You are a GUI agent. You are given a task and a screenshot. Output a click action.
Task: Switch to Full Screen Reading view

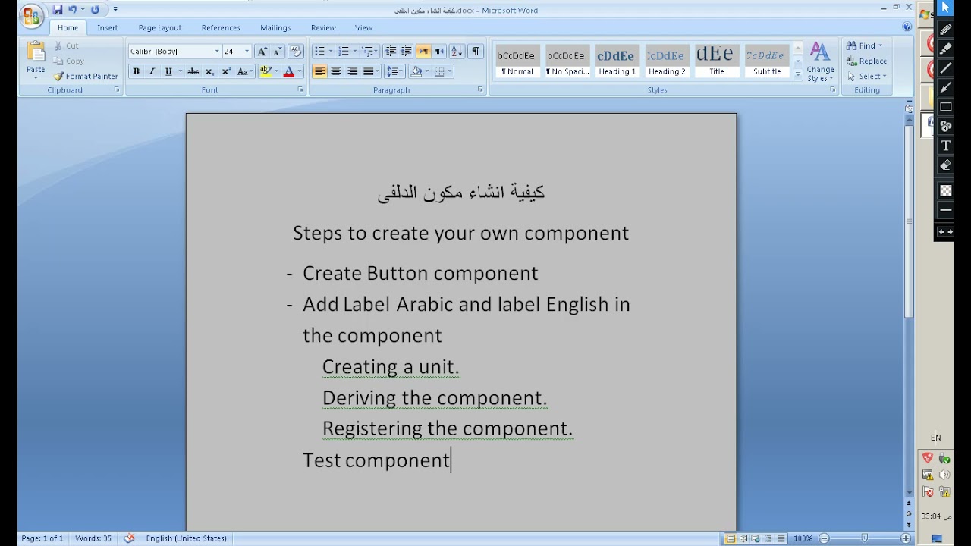tap(744, 538)
